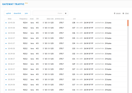Click uplink arrow icon of 10:30:59 row
This screenshot has height=93, width=132.
[6, 79]
